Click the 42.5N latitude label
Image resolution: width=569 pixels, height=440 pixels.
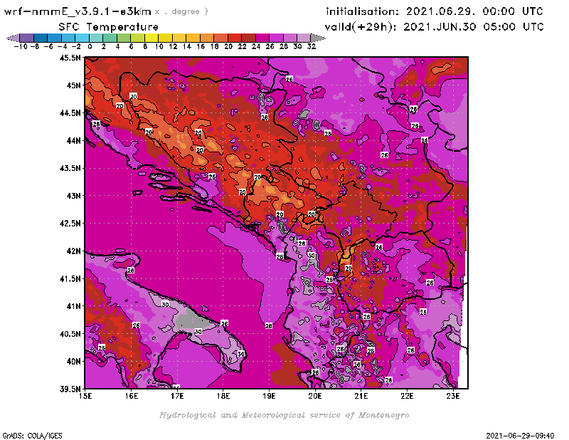(x=70, y=224)
